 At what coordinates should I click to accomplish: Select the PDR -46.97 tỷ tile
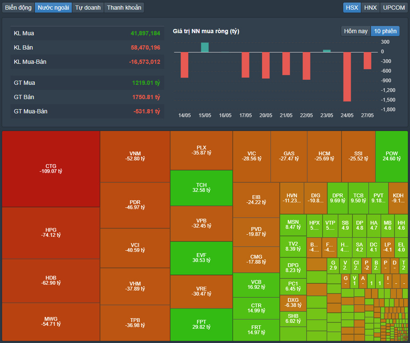(x=135, y=205)
